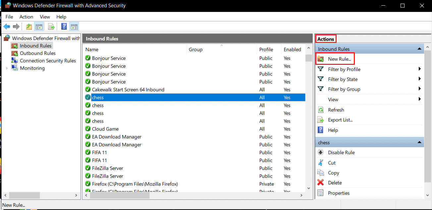Click the console tree scroll-right arrow

77,195
